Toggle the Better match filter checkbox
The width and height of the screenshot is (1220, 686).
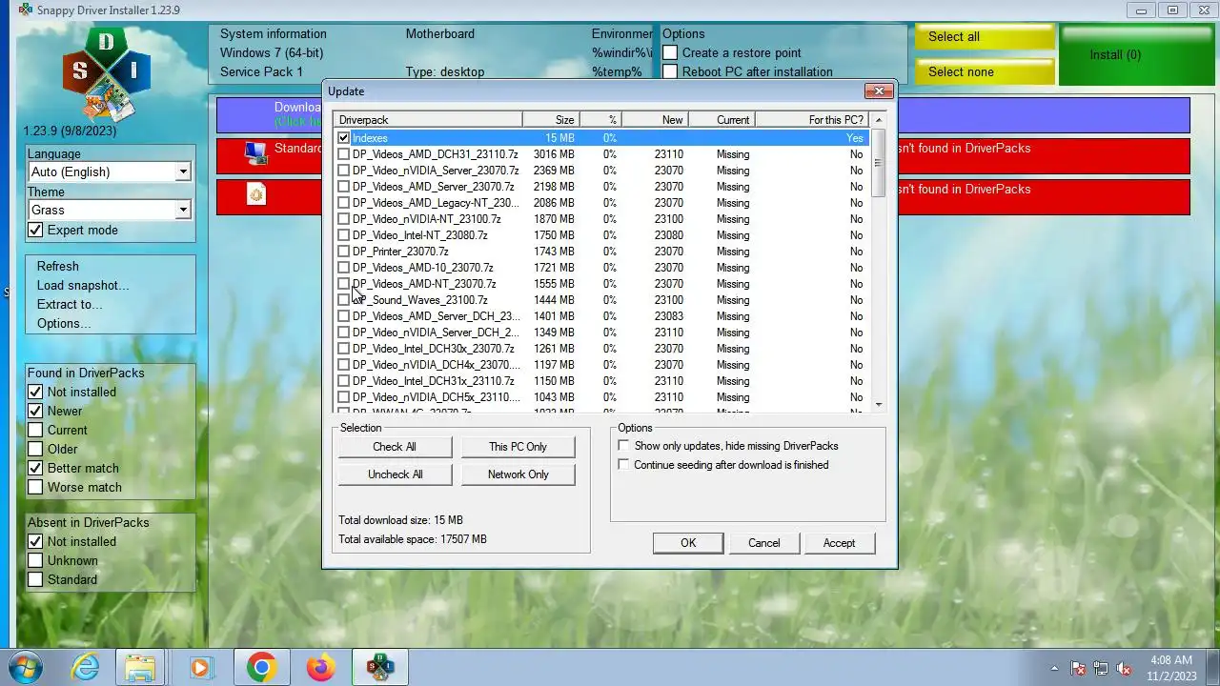tap(35, 468)
